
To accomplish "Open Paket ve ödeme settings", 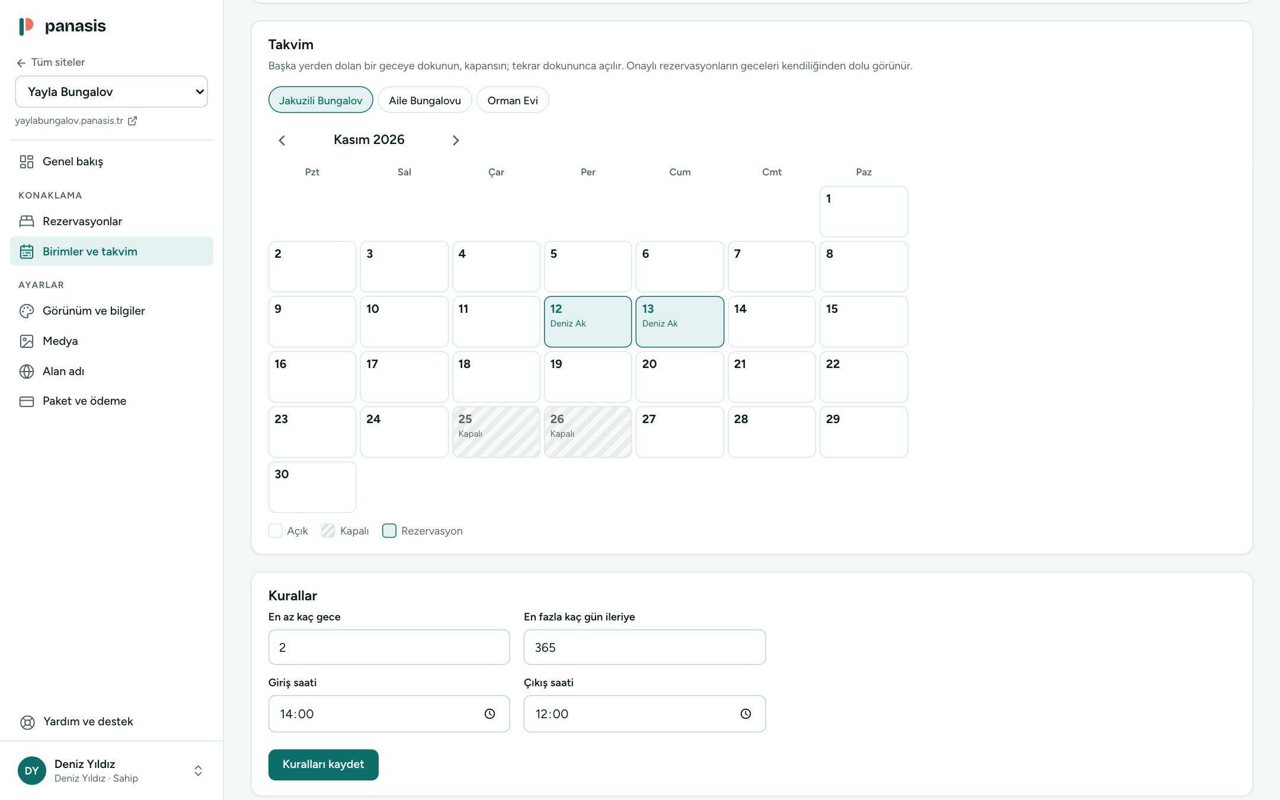I will pos(111,401).
